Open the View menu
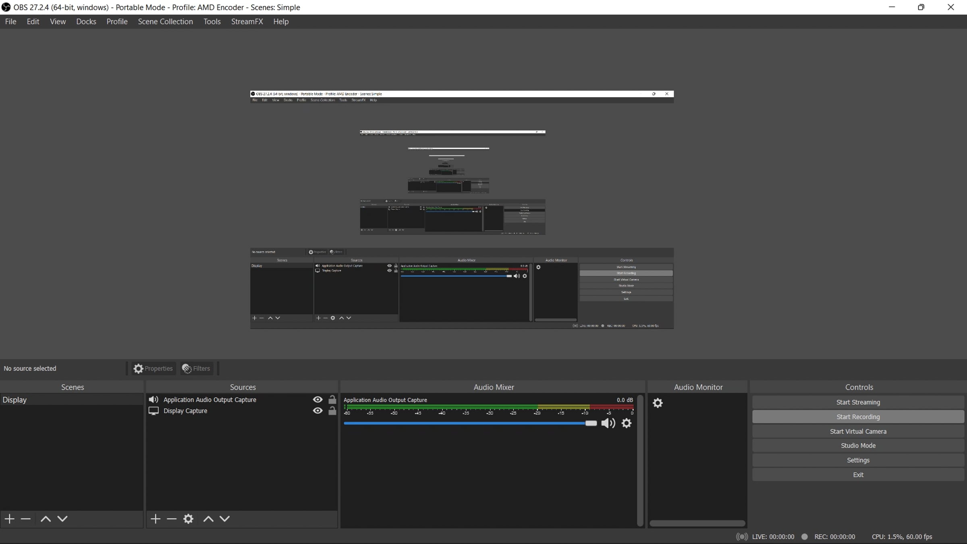 click(x=58, y=22)
